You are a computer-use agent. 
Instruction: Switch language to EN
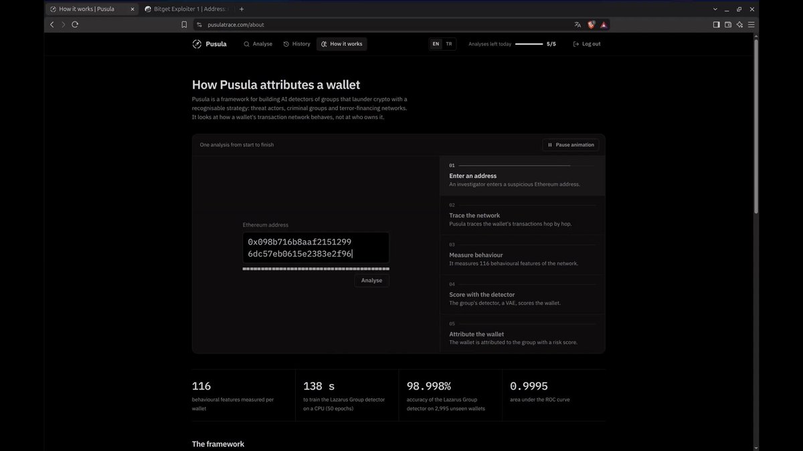[436, 44]
